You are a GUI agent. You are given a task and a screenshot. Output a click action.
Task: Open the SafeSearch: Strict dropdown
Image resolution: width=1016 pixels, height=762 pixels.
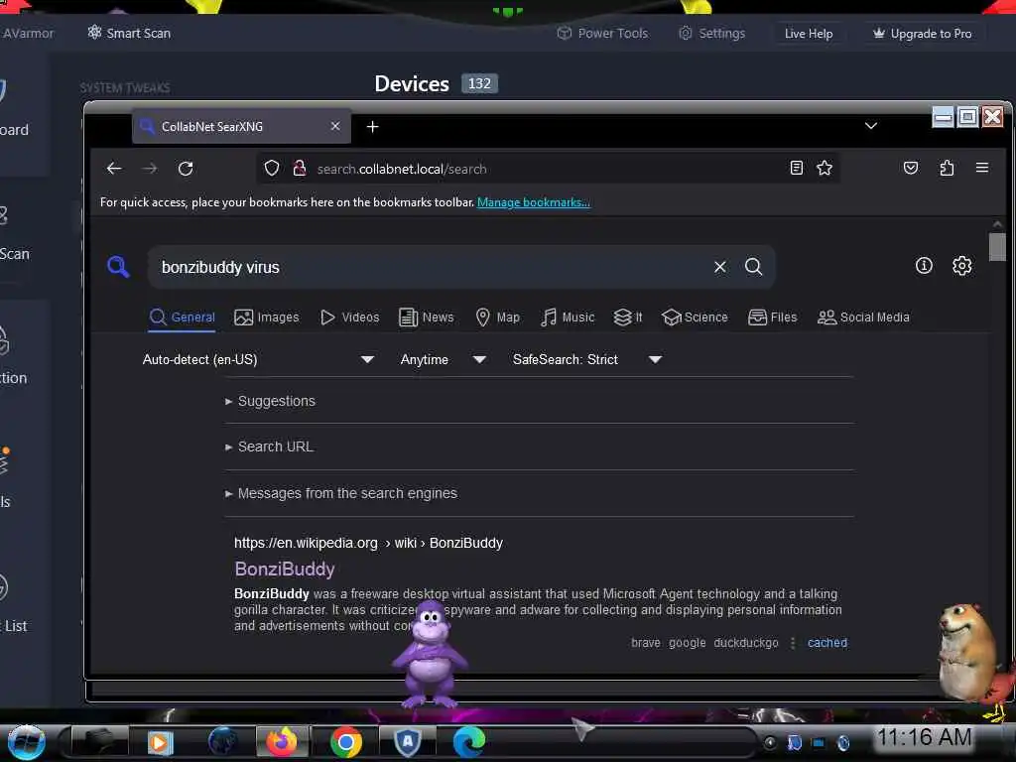(587, 359)
